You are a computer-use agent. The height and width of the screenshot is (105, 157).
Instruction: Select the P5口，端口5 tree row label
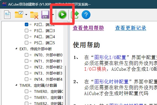pos(45,43)
